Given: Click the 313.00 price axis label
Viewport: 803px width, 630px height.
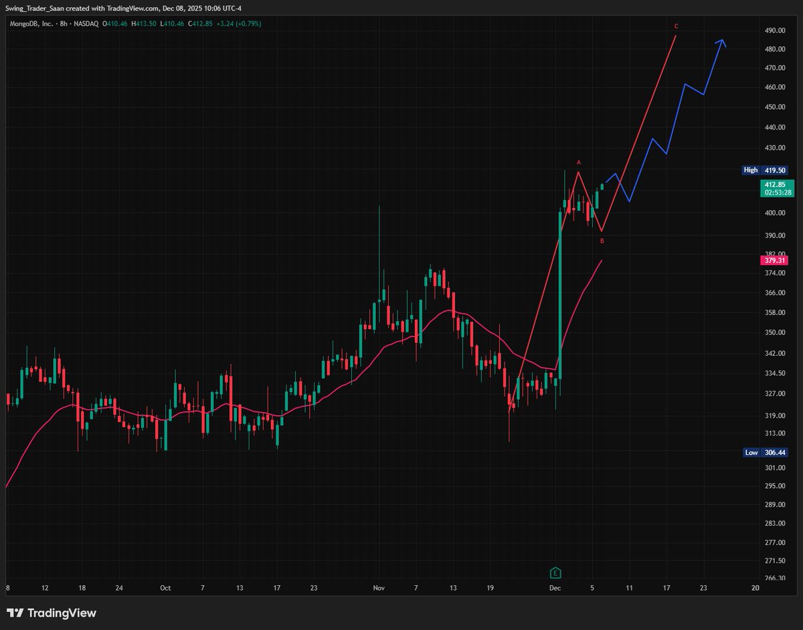Looking at the screenshot, I should [775, 432].
